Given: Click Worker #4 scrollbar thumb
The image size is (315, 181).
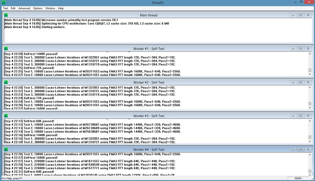Looking at the screenshot, I should 310,171.
